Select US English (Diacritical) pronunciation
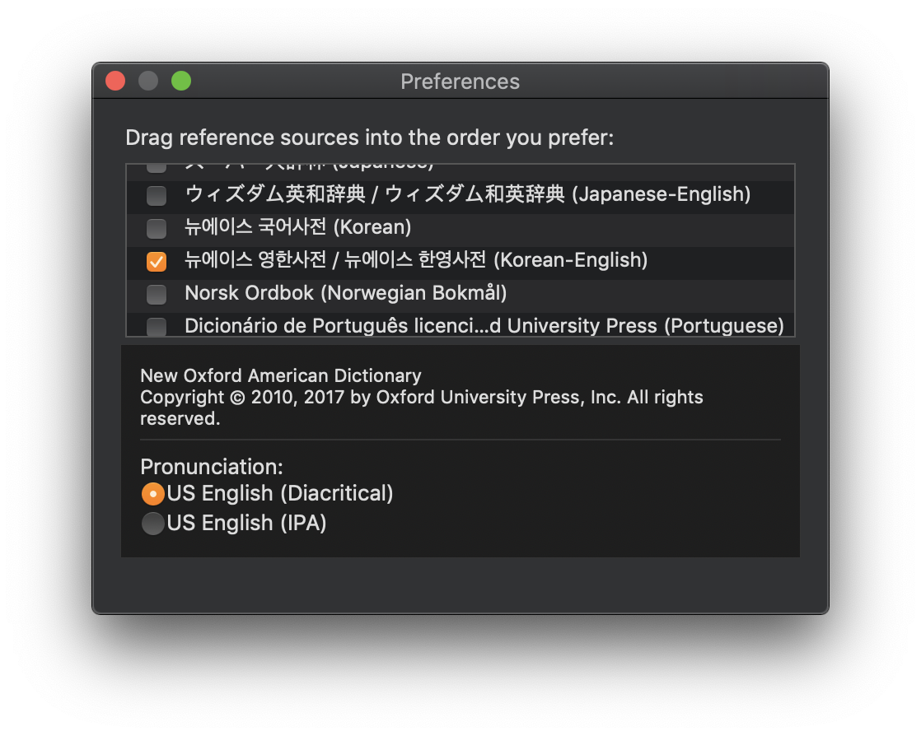Screen dimensions: 921x736 152,494
